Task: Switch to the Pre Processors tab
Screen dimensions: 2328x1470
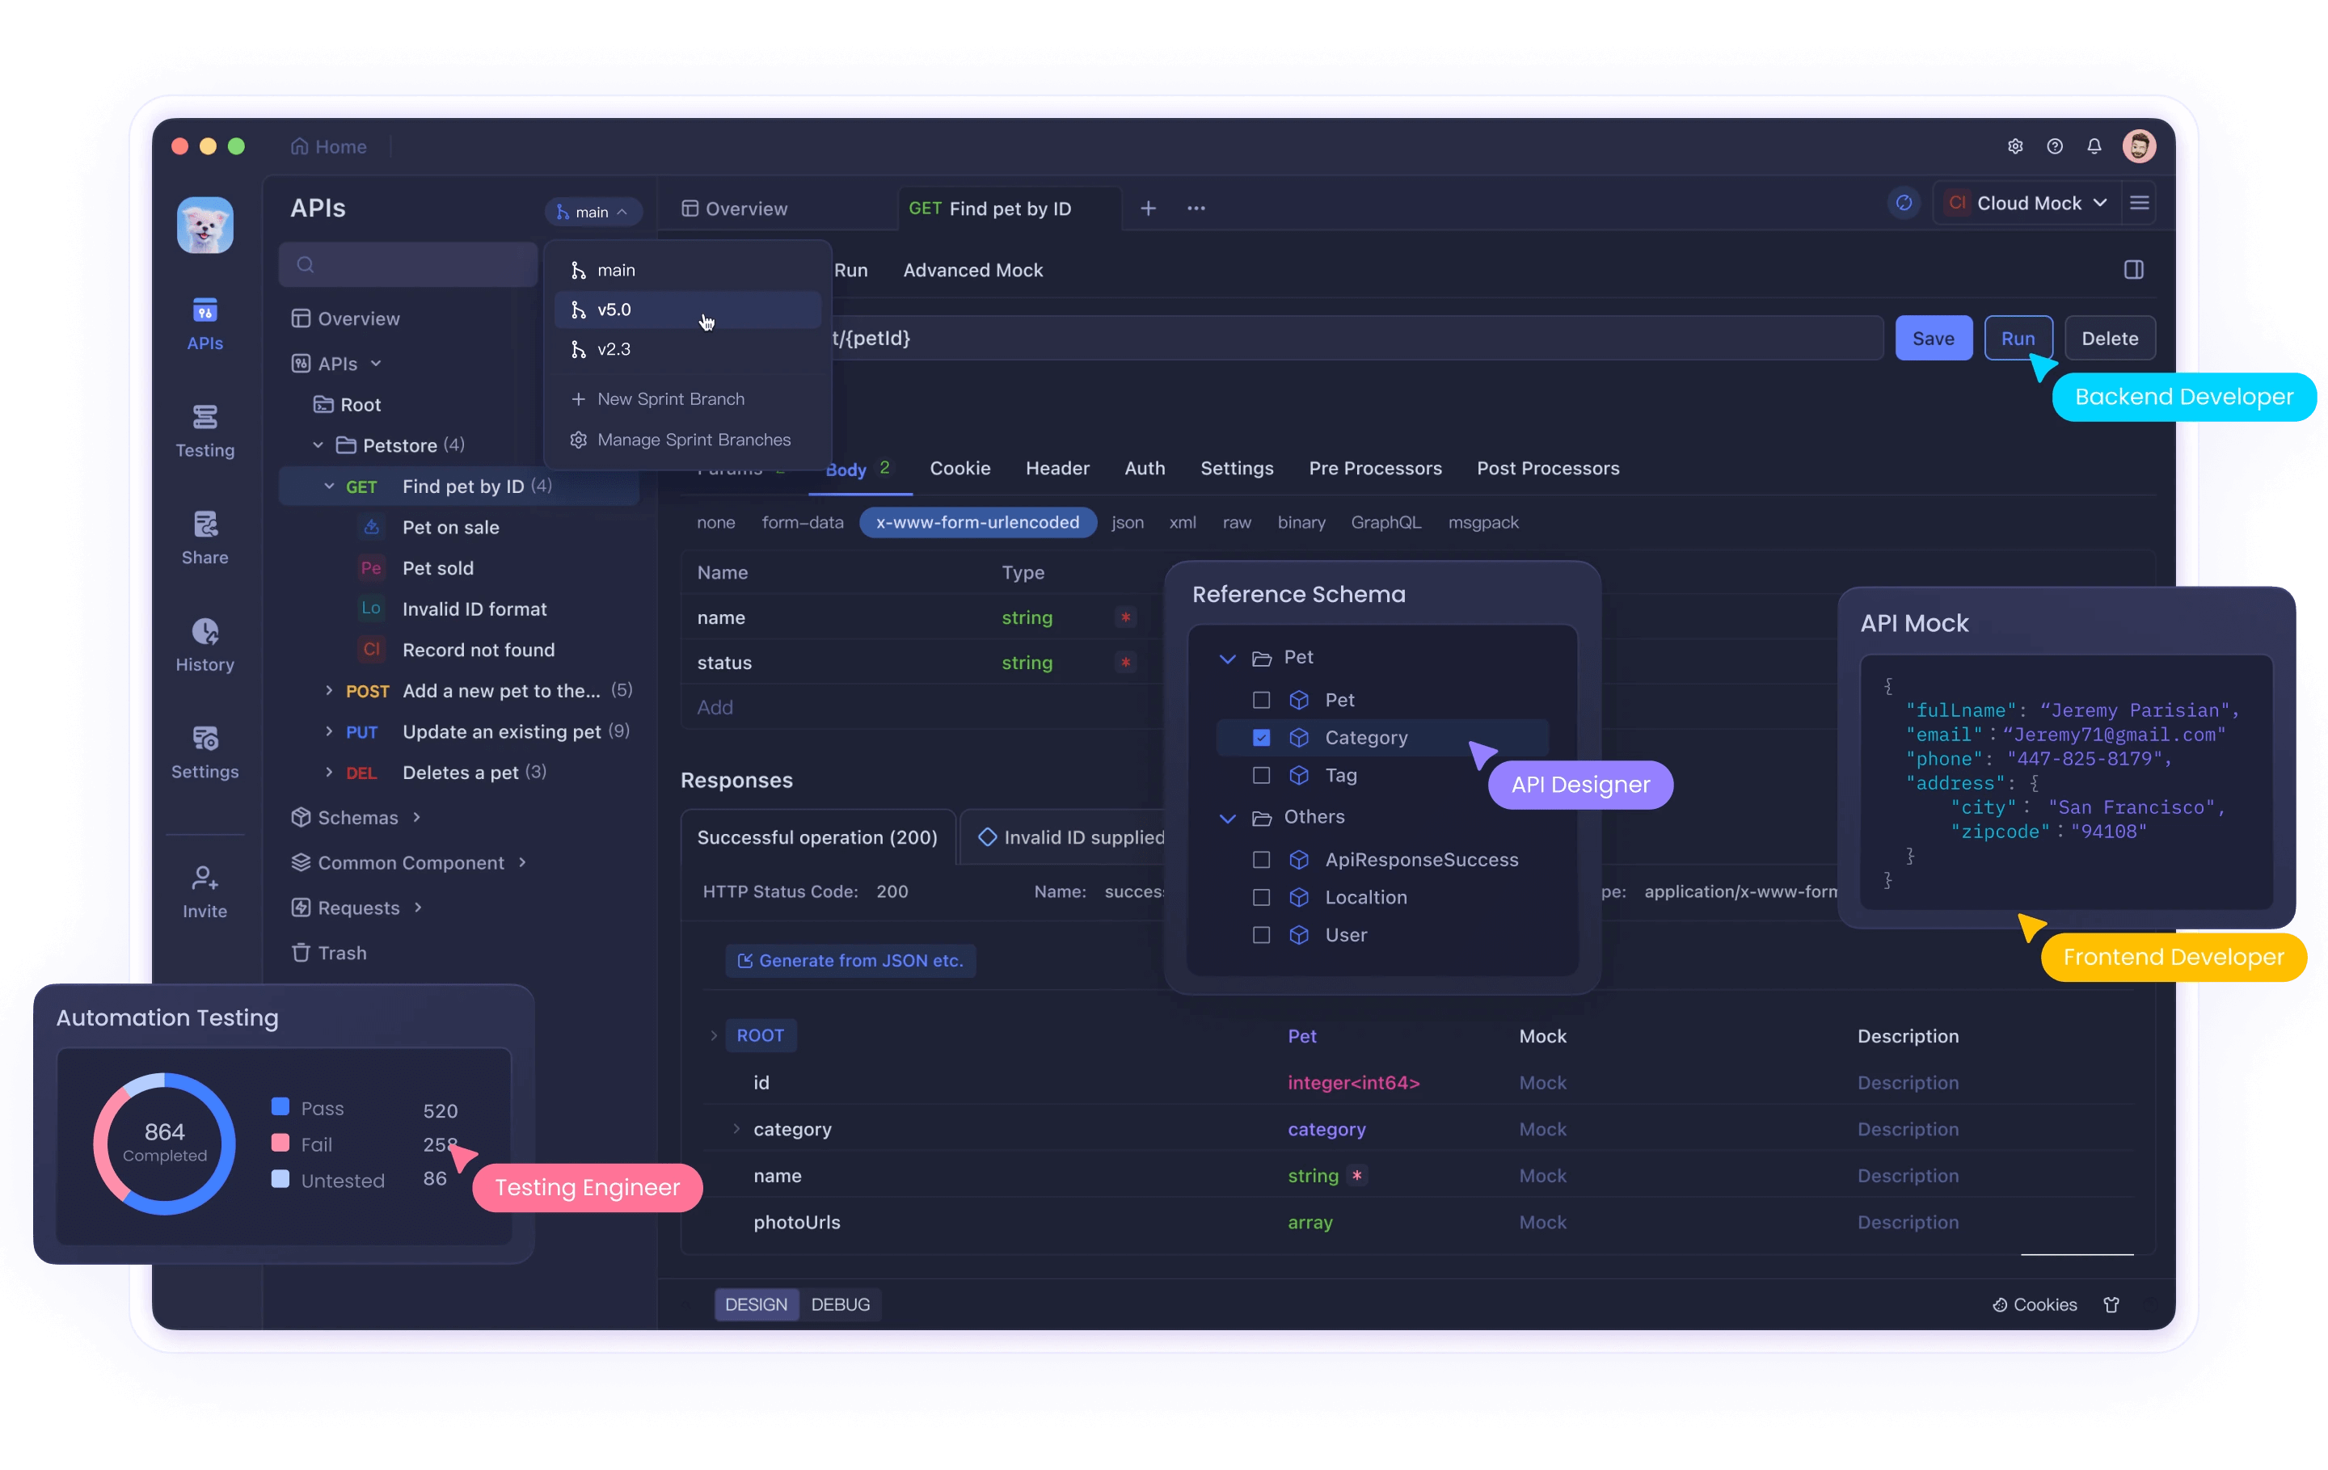Action: [x=1374, y=468]
